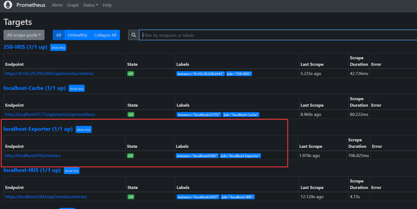Select the All filter button
This screenshot has width=417, height=209.
point(59,35)
